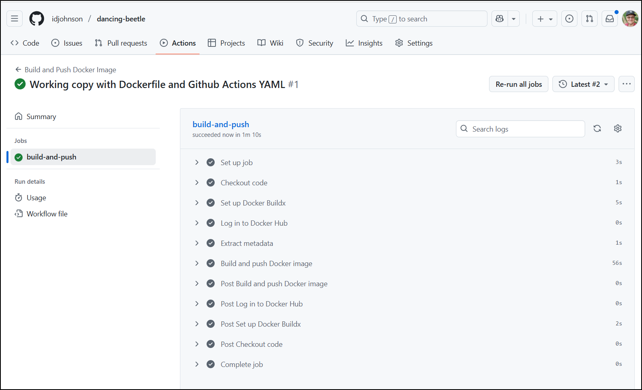Open the Settings repository tab
Image resolution: width=642 pixels, height=390 pixels.
[414, 43]
